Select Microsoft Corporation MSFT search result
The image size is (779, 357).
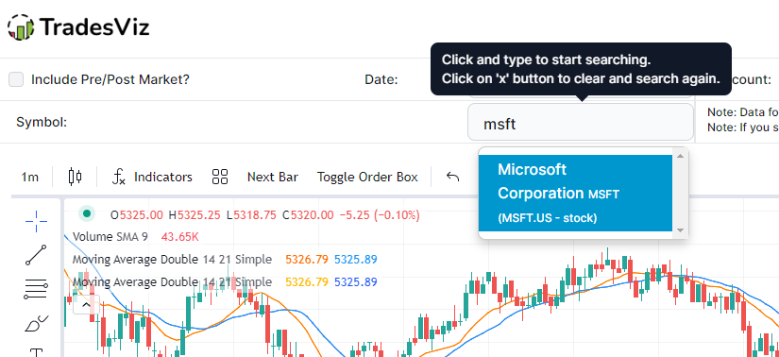(575, 193)
